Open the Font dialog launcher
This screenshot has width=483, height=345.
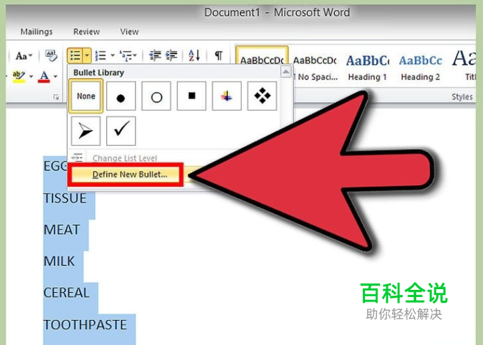click(56, 97)
